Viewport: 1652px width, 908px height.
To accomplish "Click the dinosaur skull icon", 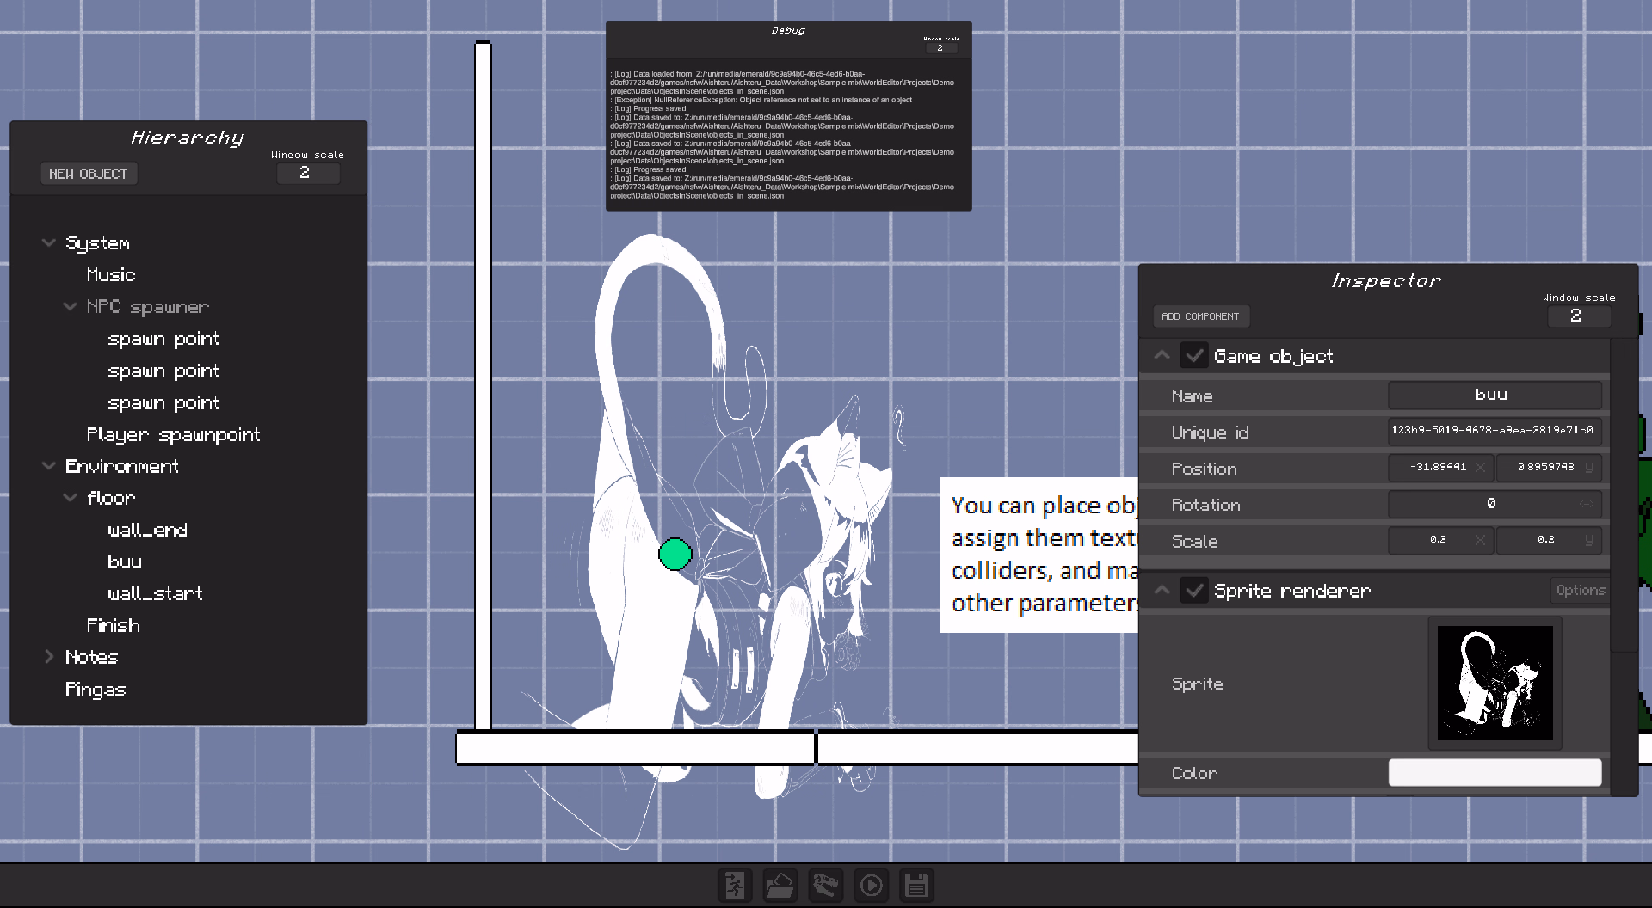I will pos(825,885).
